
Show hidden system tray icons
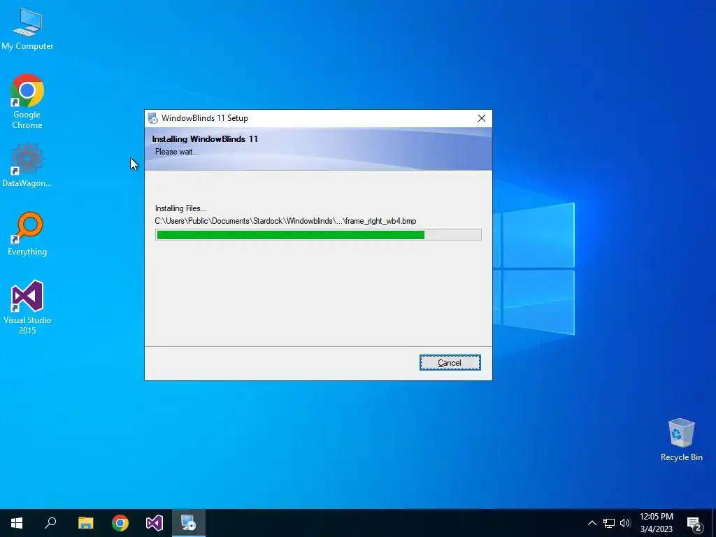tap(592, 523)
